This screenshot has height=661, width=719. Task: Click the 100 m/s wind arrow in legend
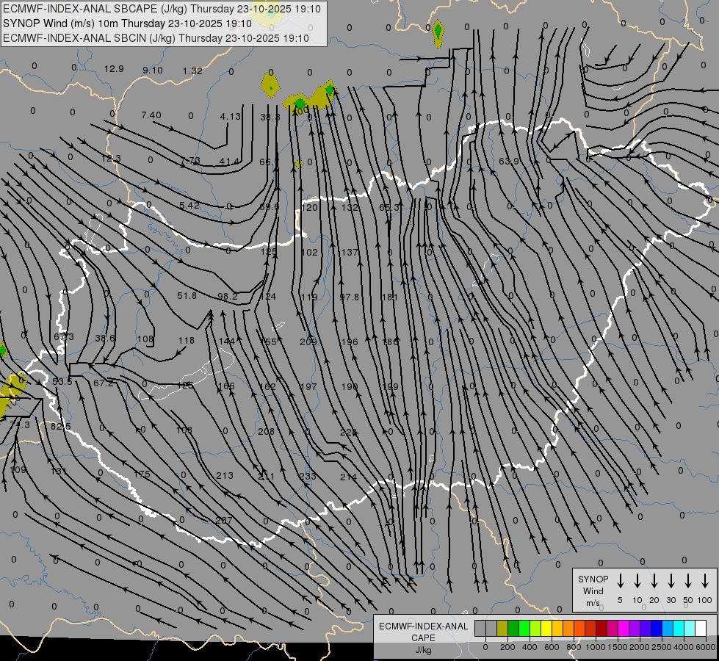705,580
